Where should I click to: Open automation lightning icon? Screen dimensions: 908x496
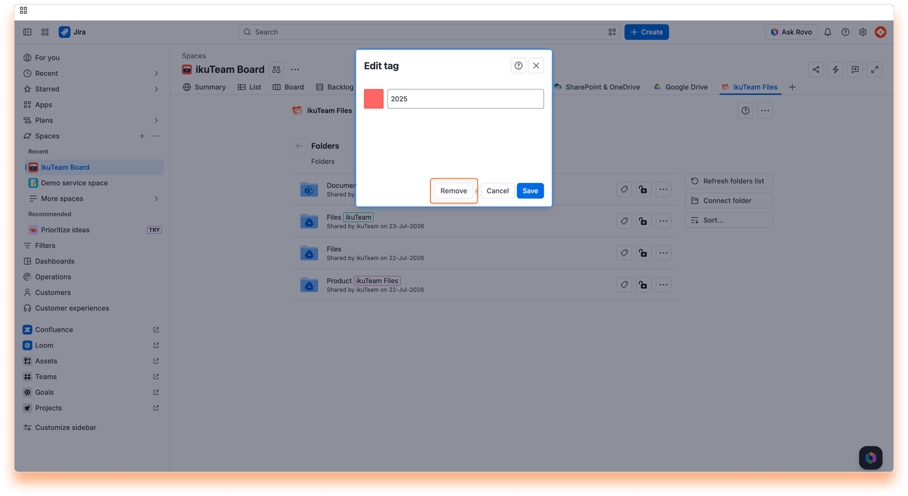point(836,69)
